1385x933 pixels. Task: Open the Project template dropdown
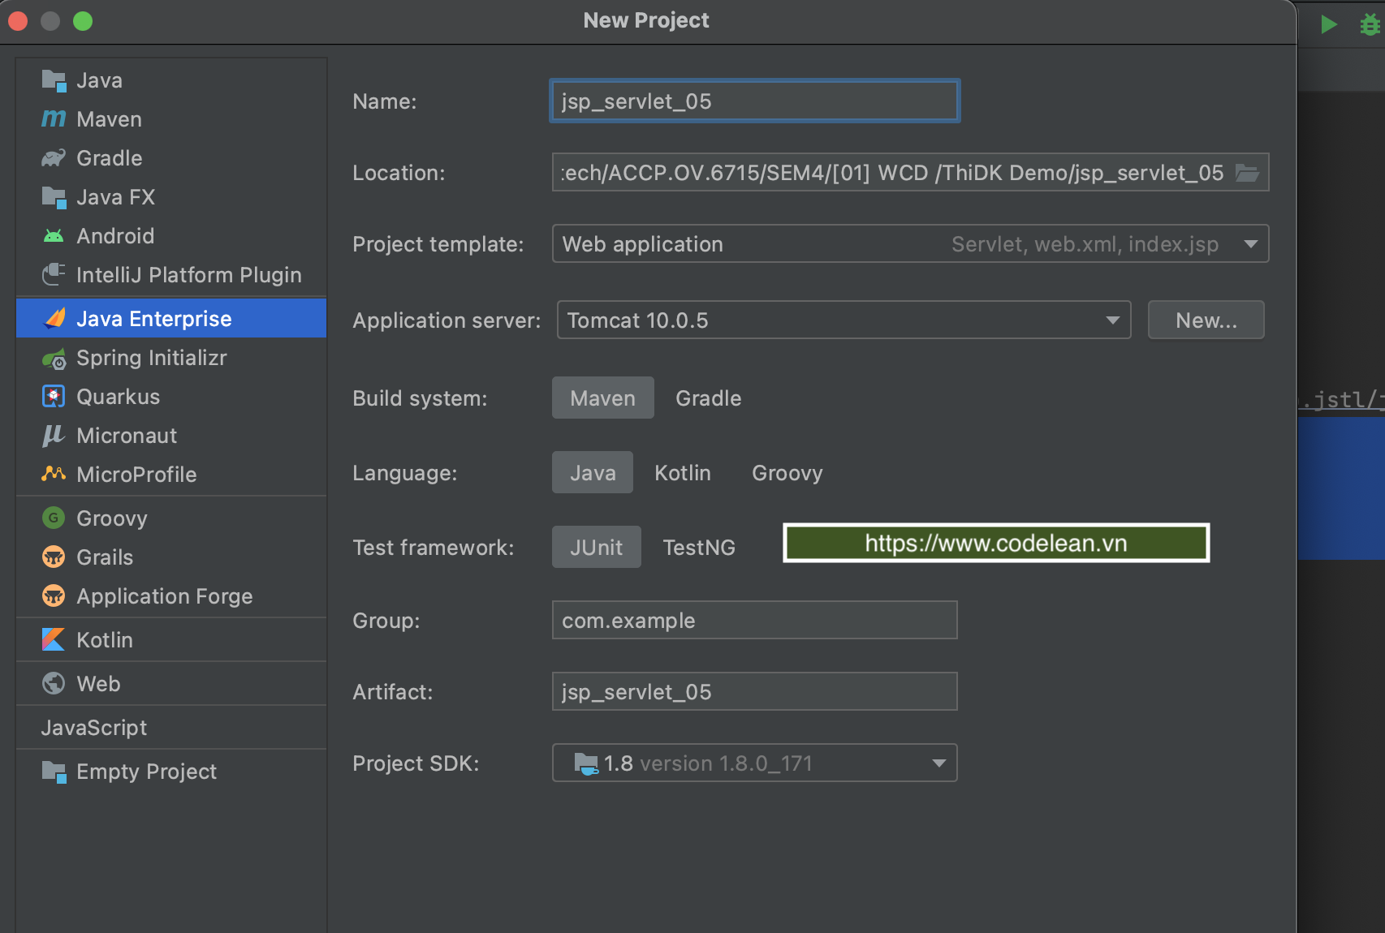pyautogui.click(x=1250, y=243)
